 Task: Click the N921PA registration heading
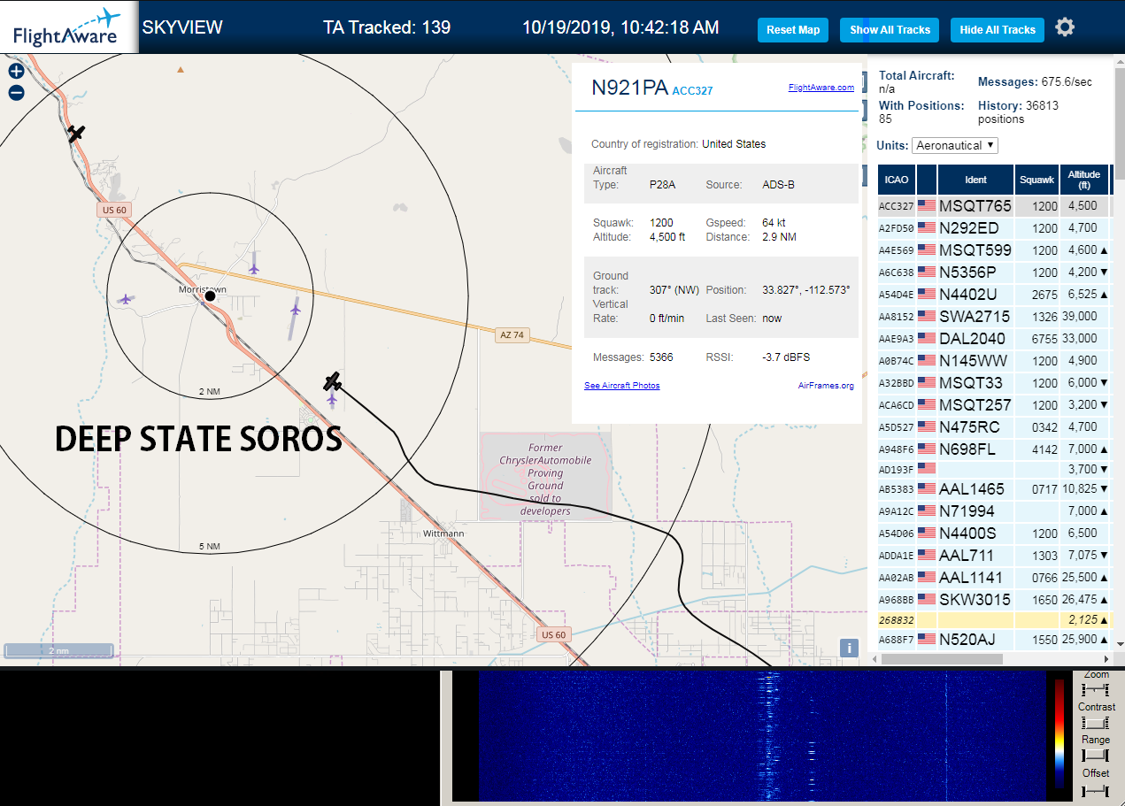point(629,87)
